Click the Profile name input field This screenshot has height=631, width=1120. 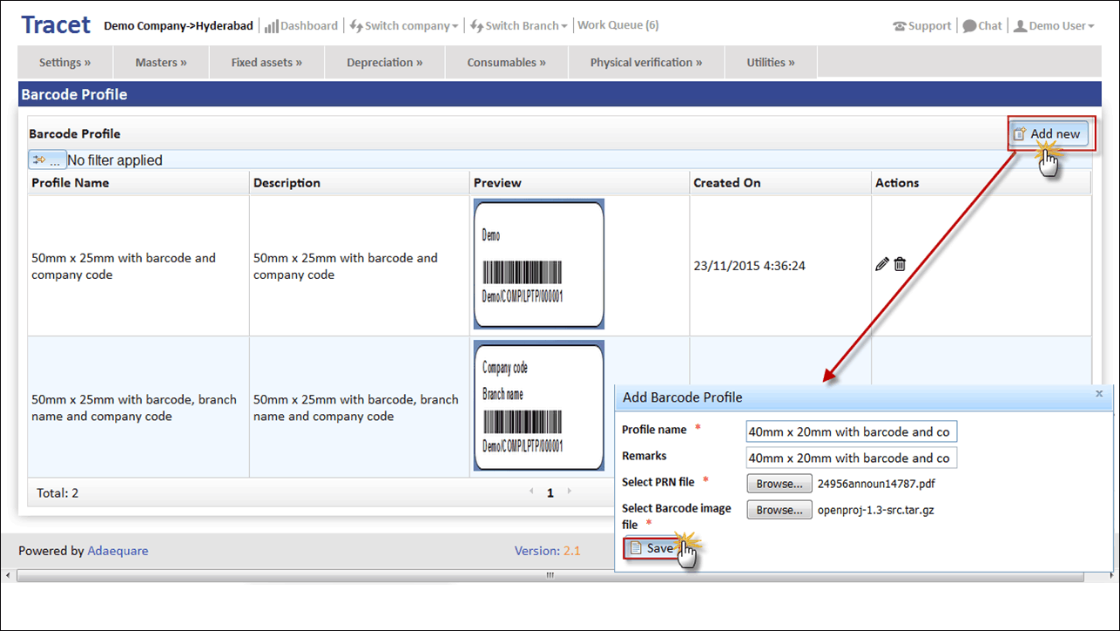pos(851,431)
